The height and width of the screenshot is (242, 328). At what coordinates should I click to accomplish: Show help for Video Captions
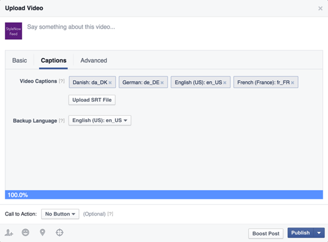61,81
